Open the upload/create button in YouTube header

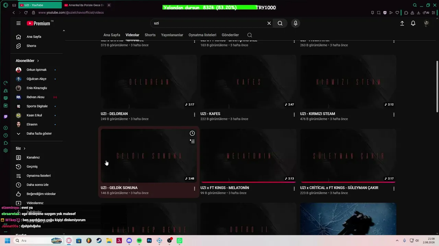coord(402,23)
